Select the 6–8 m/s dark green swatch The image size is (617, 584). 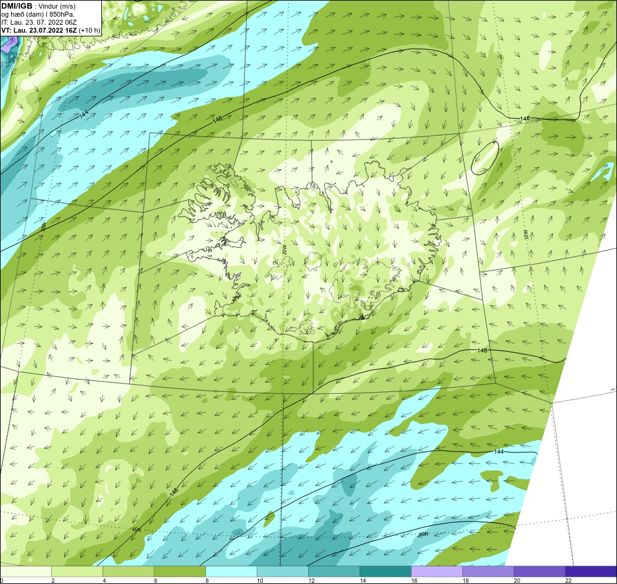pos(180,572)
